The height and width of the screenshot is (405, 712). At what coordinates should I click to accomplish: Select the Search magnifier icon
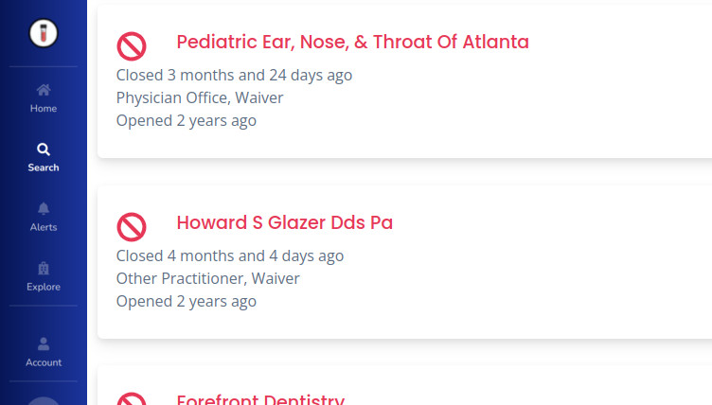pyautogui.click(x=44, y=150)
